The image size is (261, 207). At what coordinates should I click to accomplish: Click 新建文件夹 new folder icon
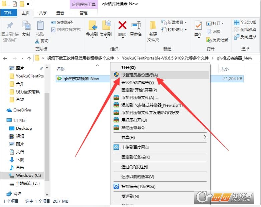(x=153, y=26)
